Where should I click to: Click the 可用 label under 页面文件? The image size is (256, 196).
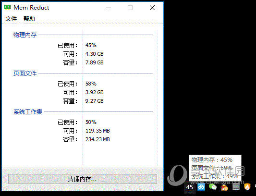point(71,92)
